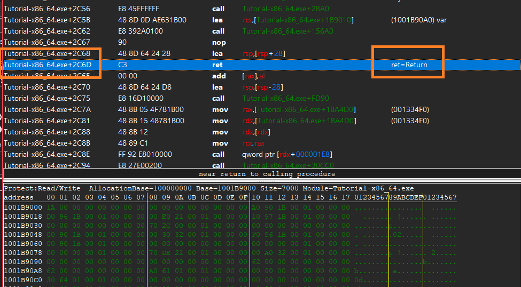521x287 pixels.
Task: Select the Tutorial-x86_64.exe+2C81 address
Action: click(47, 121)
